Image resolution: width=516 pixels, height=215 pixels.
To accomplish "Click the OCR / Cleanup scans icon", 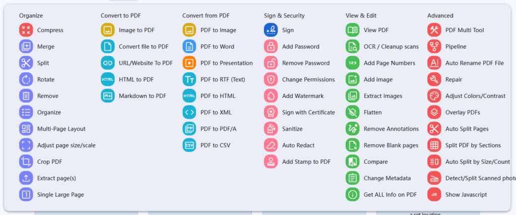I will [x=352, y=47].
